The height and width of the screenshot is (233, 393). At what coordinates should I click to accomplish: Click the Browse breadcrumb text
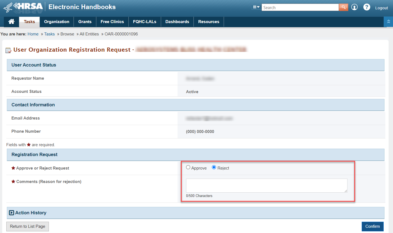coord(67,34)
